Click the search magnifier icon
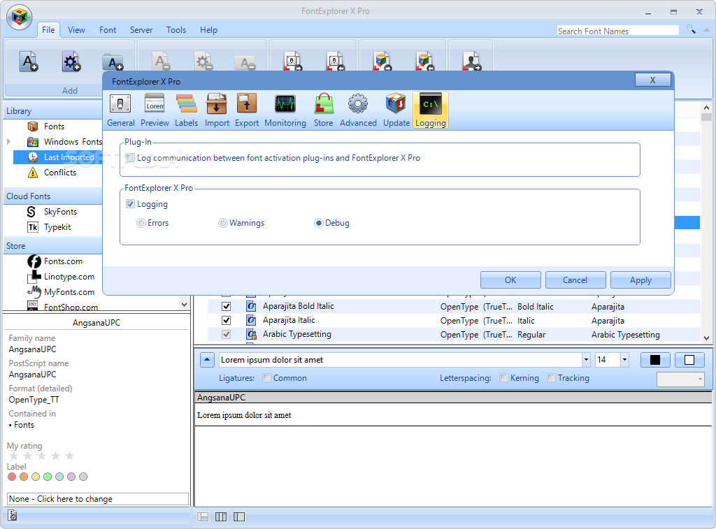 pyautogui.click(x=691, y=29)
